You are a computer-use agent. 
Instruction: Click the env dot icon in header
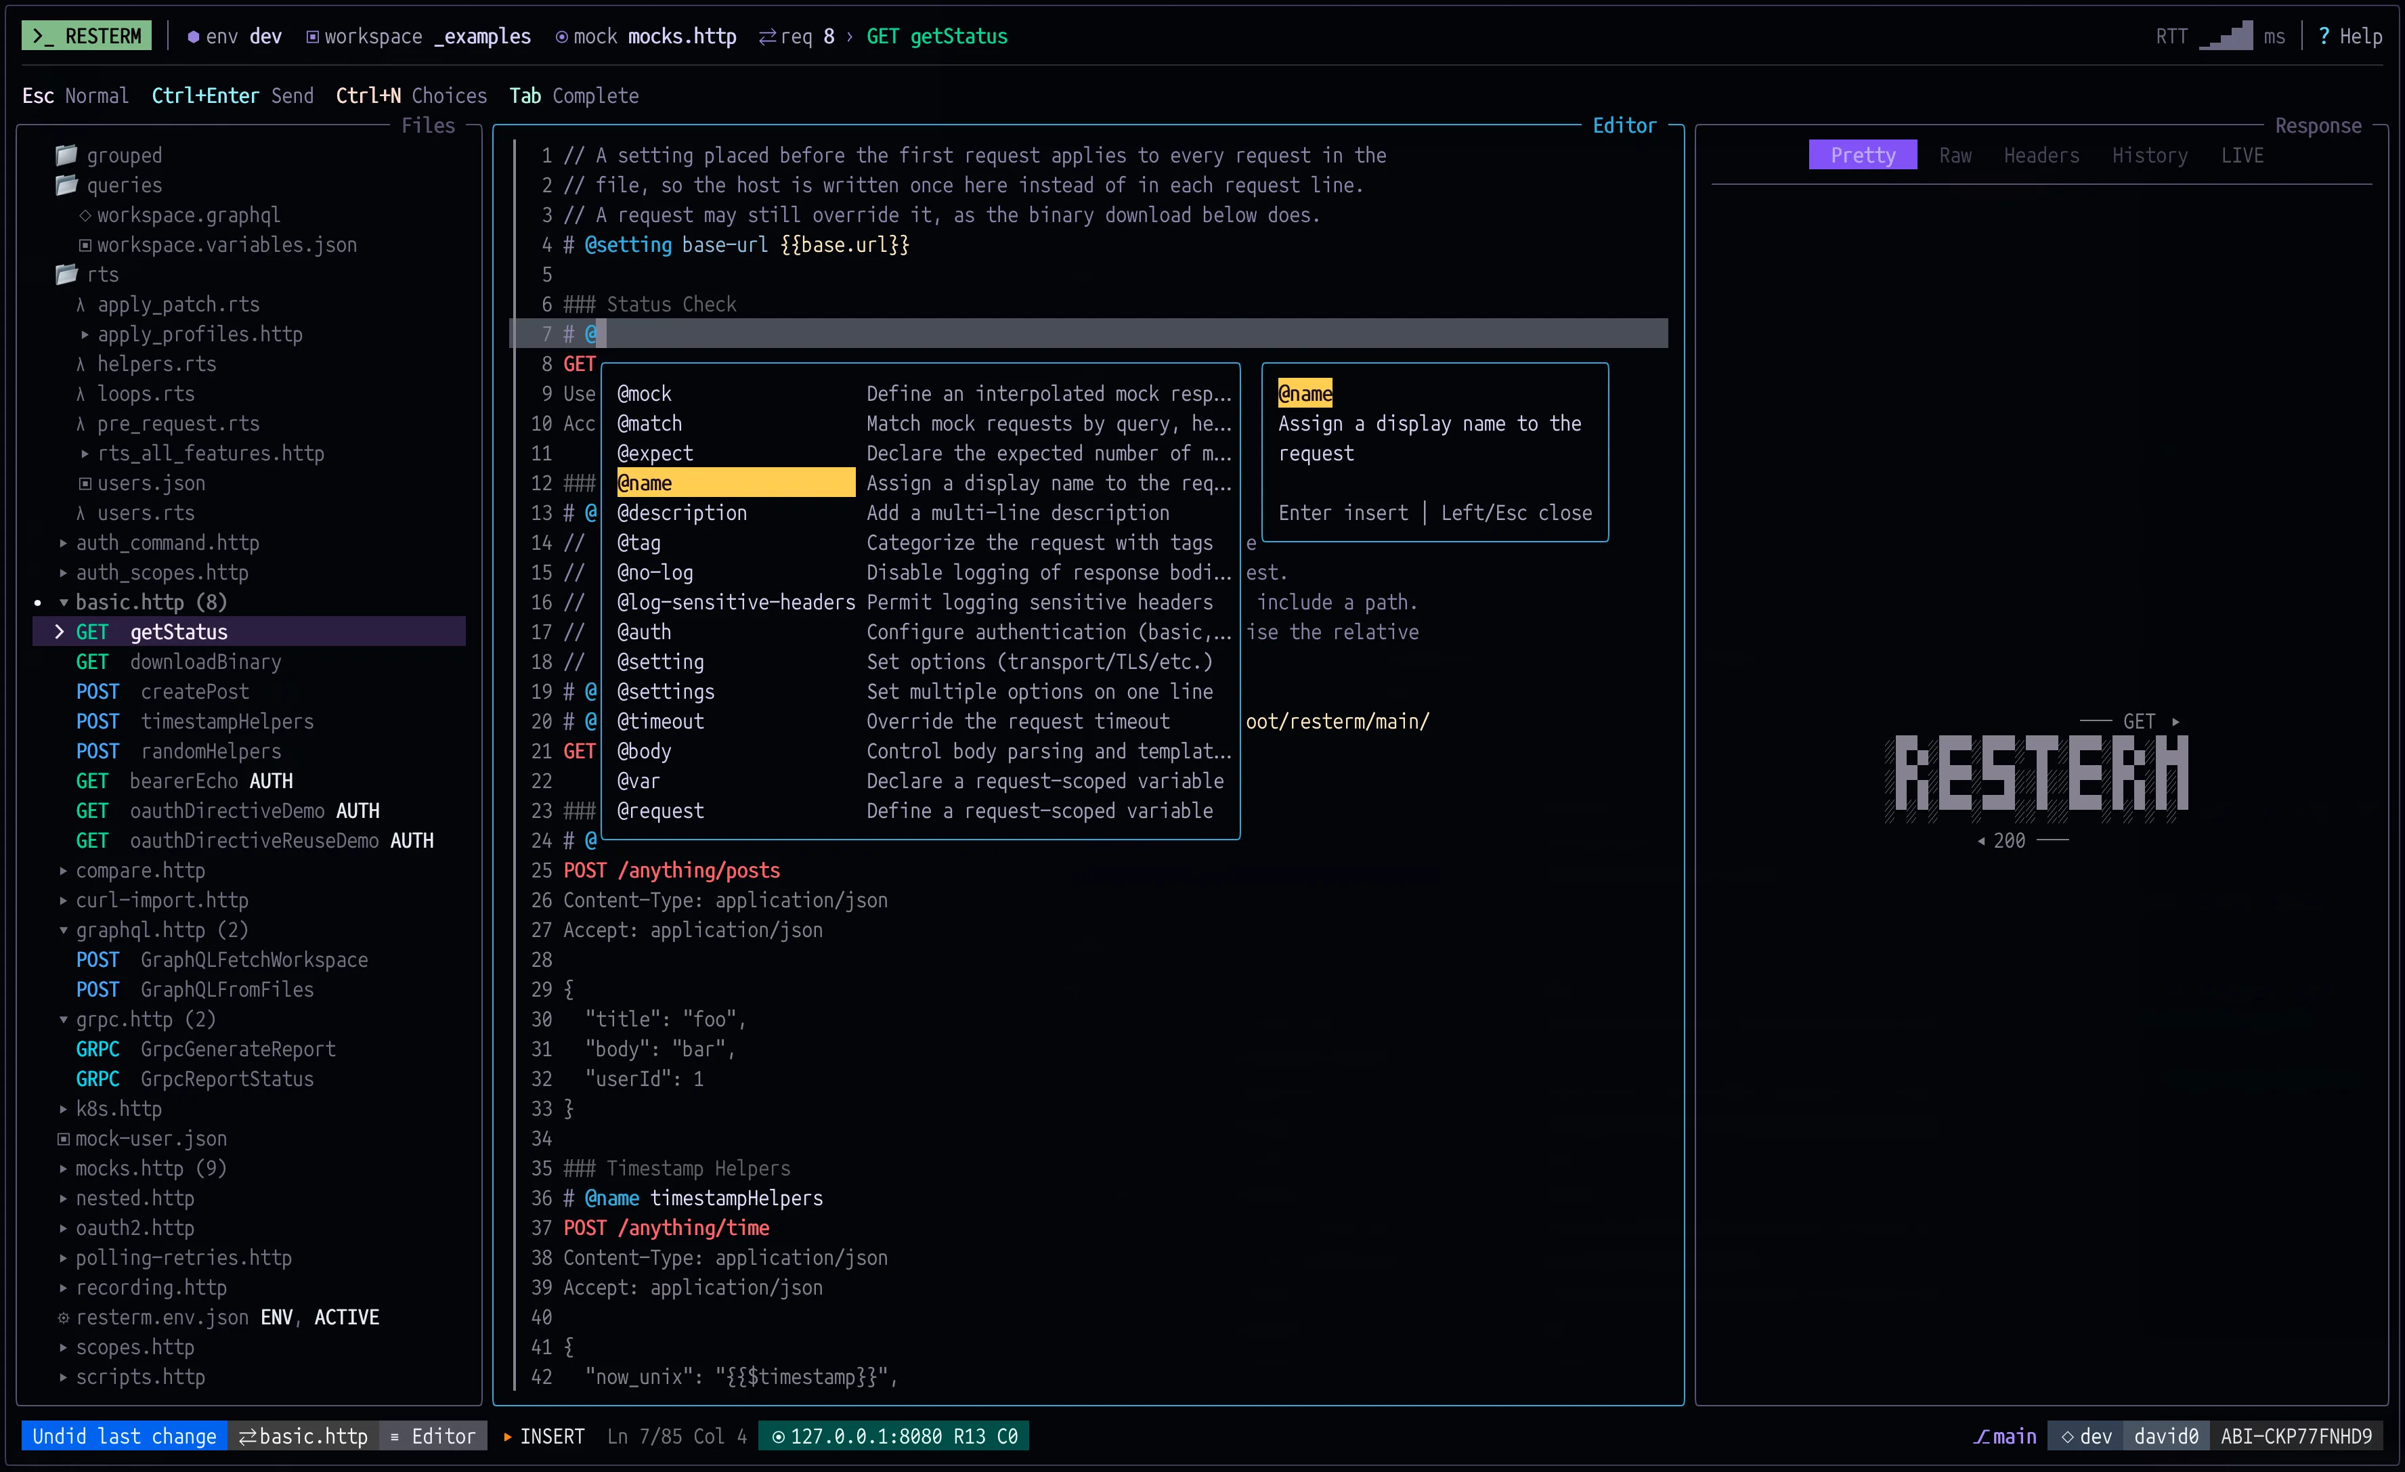click(193, 36)
